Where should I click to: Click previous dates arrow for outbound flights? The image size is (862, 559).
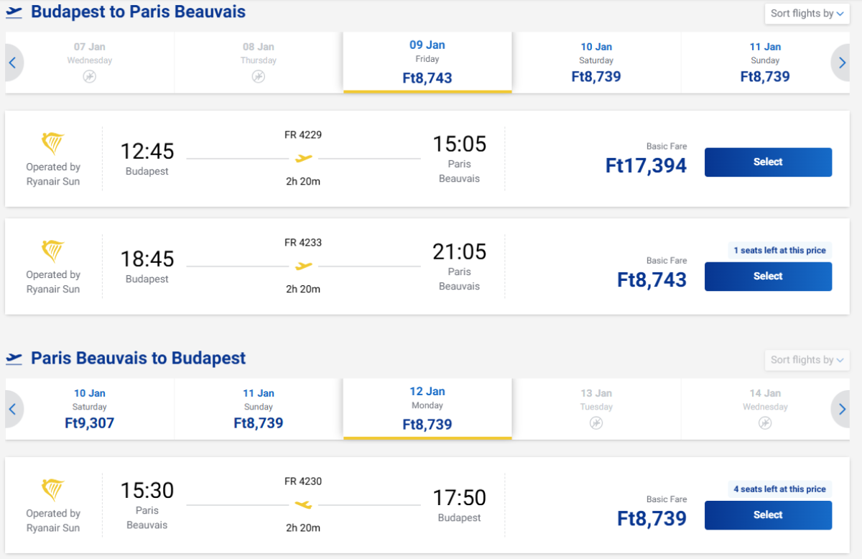coord(12,63)
